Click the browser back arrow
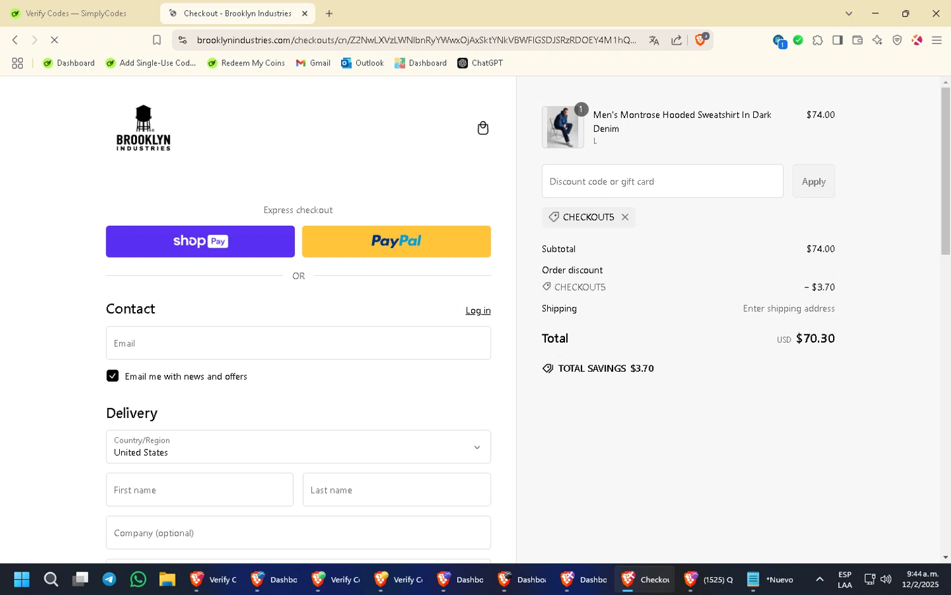This screenshot has height=595, width=951. [15, 40]
